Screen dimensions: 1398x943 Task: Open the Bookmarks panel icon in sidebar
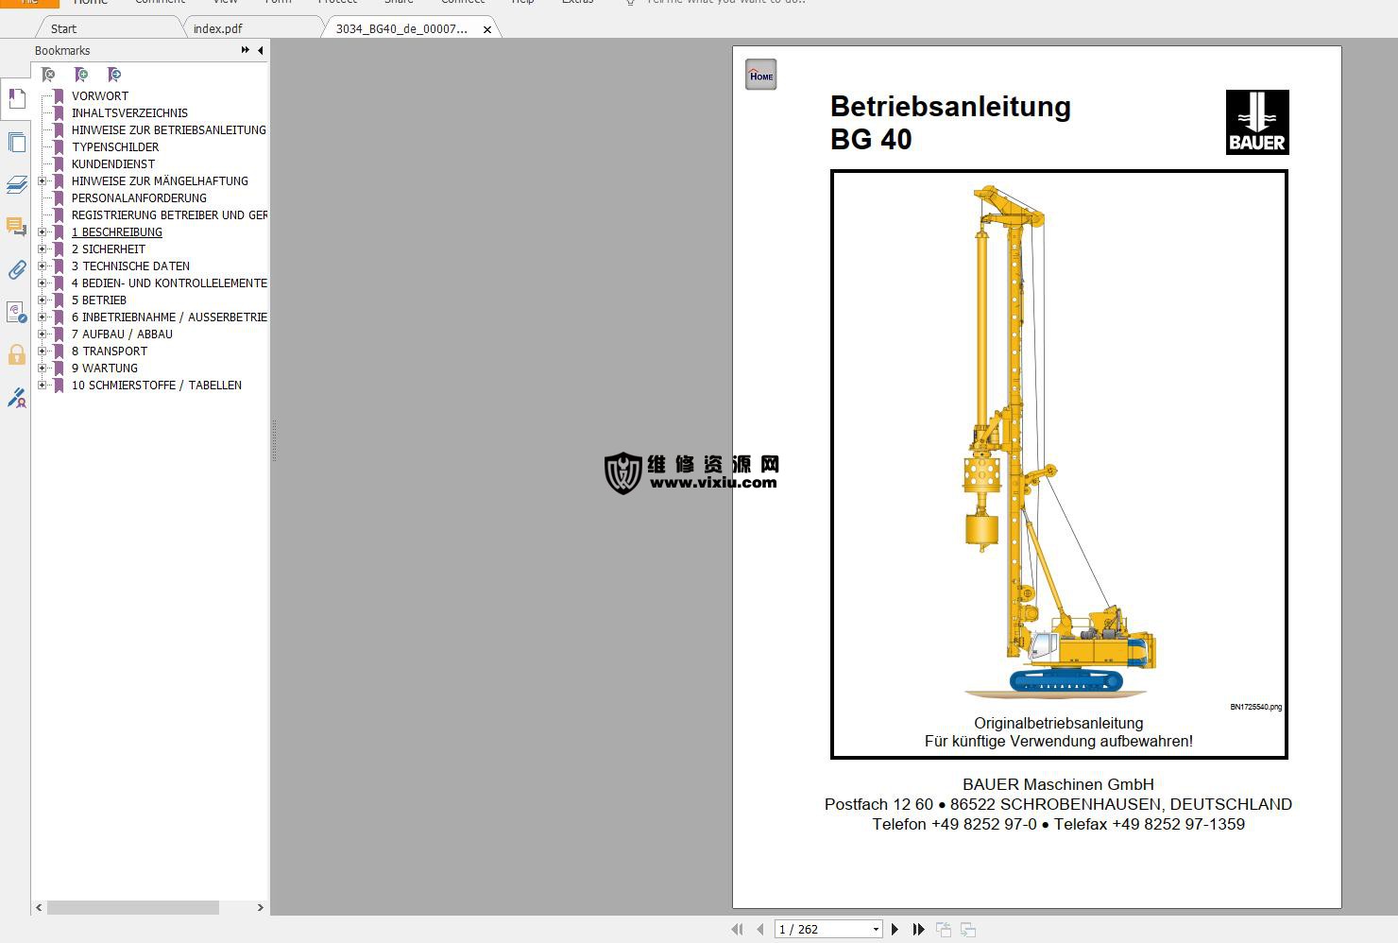coord(16,98)
